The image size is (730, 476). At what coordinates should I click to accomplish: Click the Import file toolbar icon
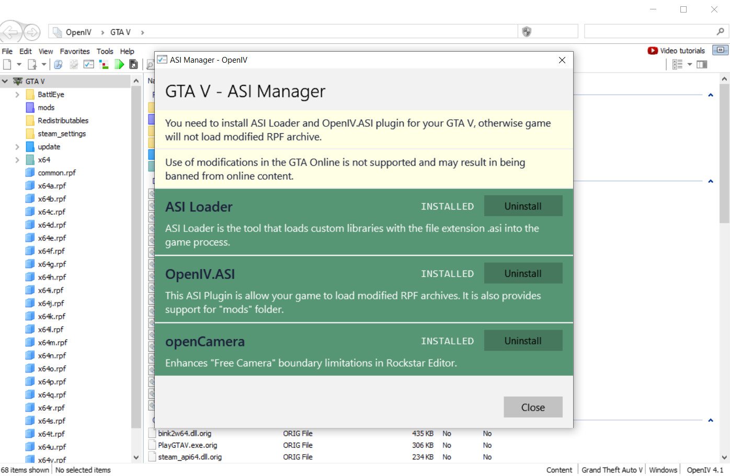point(32,64)
